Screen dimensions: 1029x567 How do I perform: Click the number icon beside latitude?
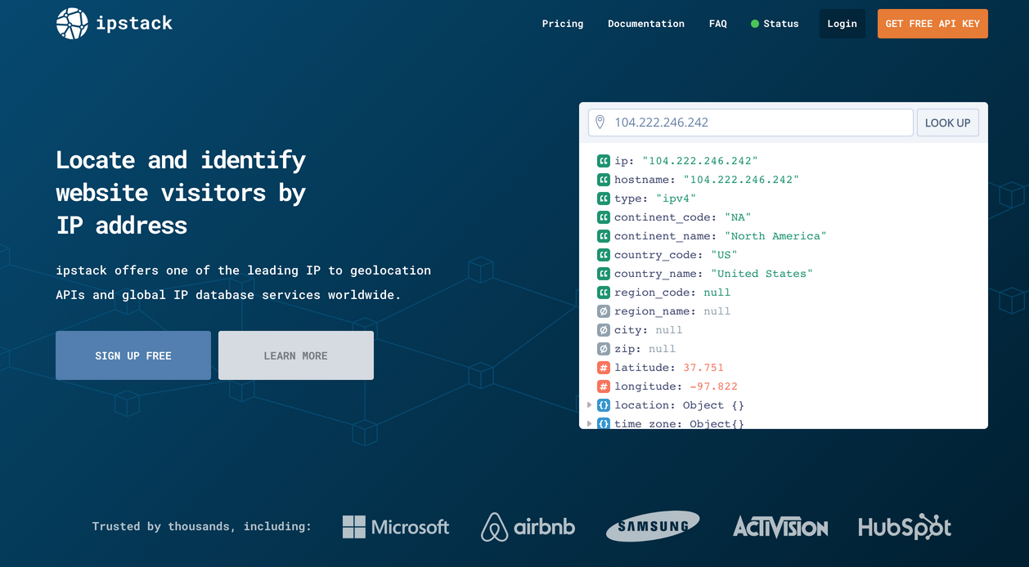click(x=604, y=368)
